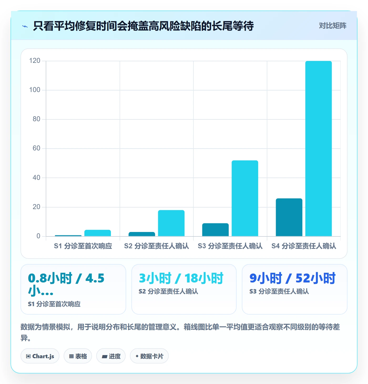The width and height of the screenshot is (368, 384).
Task: Click the footnote starting 数据为情景模拟
Action: point(180,332)
